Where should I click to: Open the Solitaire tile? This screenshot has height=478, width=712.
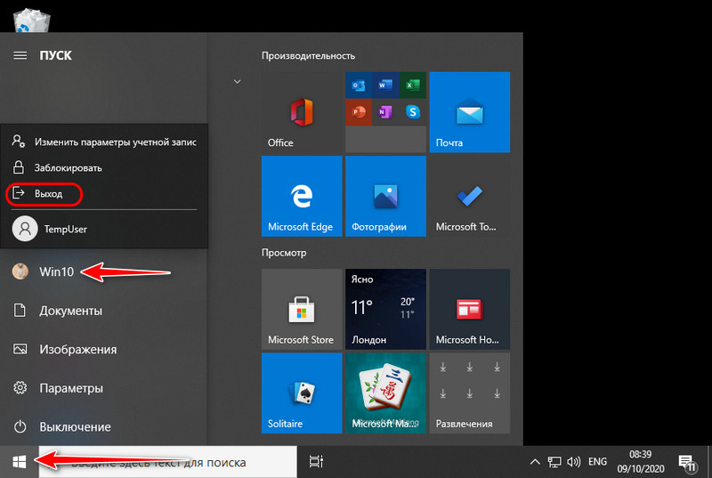[302, 393]
